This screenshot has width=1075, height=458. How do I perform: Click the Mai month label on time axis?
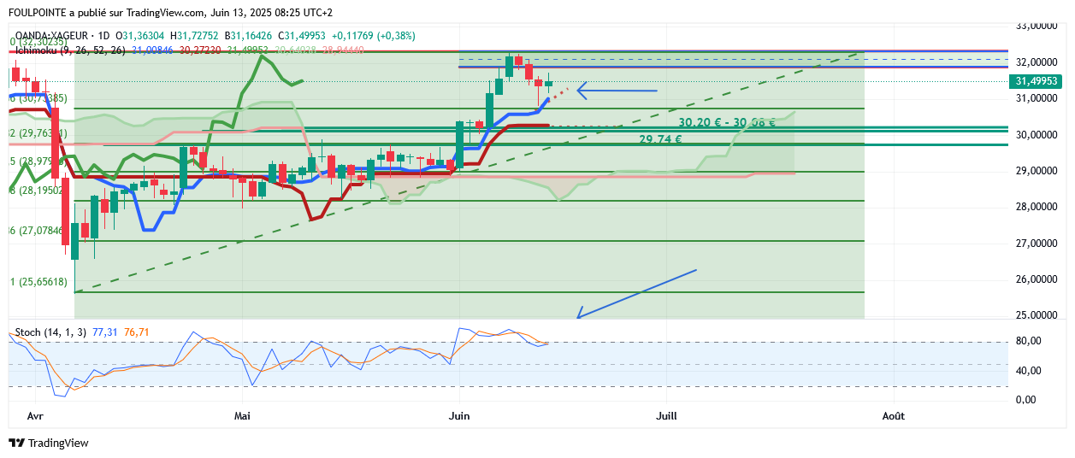point(243,416)
